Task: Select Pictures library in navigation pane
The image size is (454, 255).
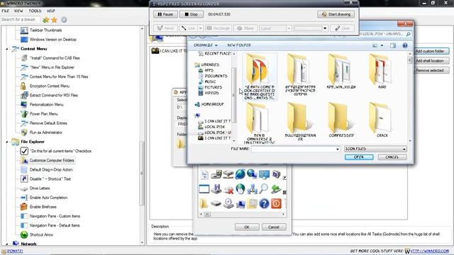Action: tap(214, 87)
